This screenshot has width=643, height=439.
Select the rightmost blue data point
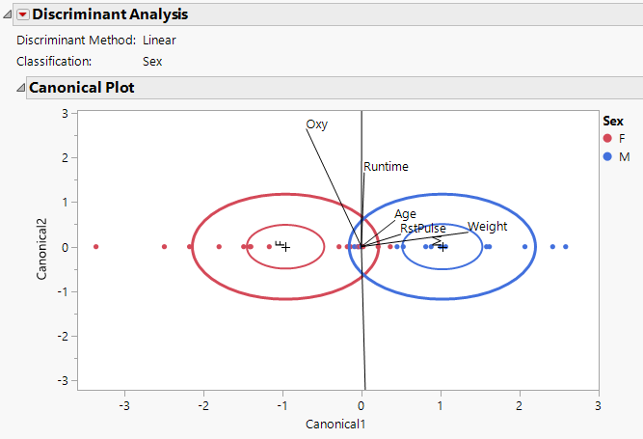tap(566, 247)
